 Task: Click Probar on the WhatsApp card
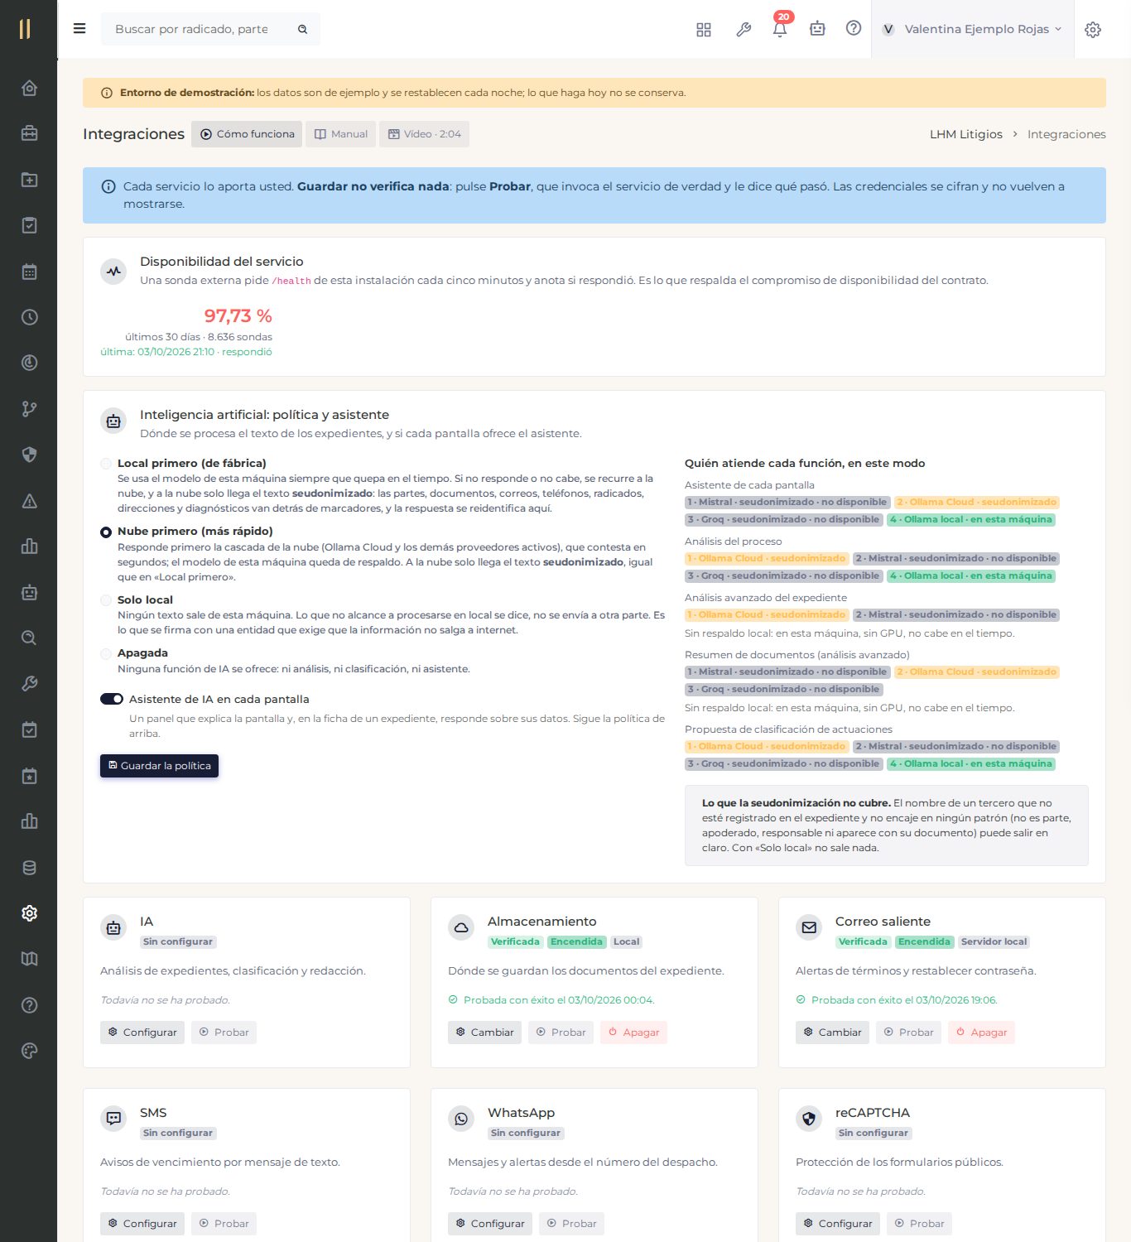point(571,1224)
